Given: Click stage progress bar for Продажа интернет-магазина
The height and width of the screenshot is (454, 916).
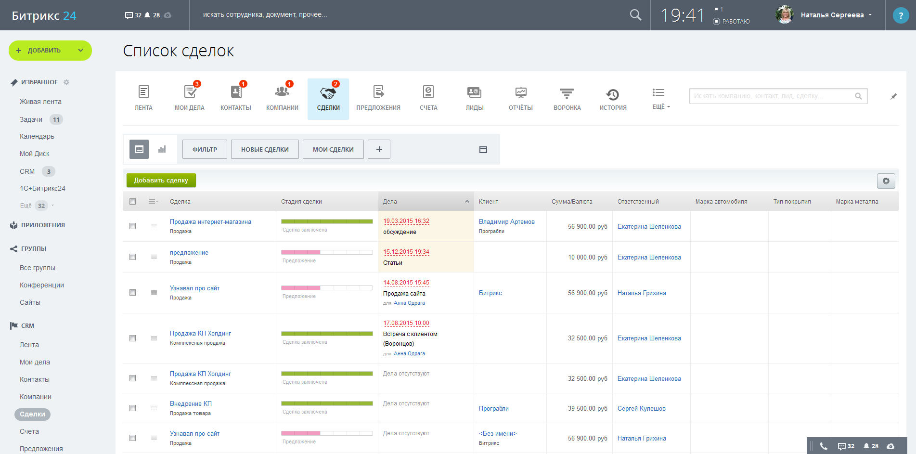Looking at the screenshot, I should pos(327,221).
